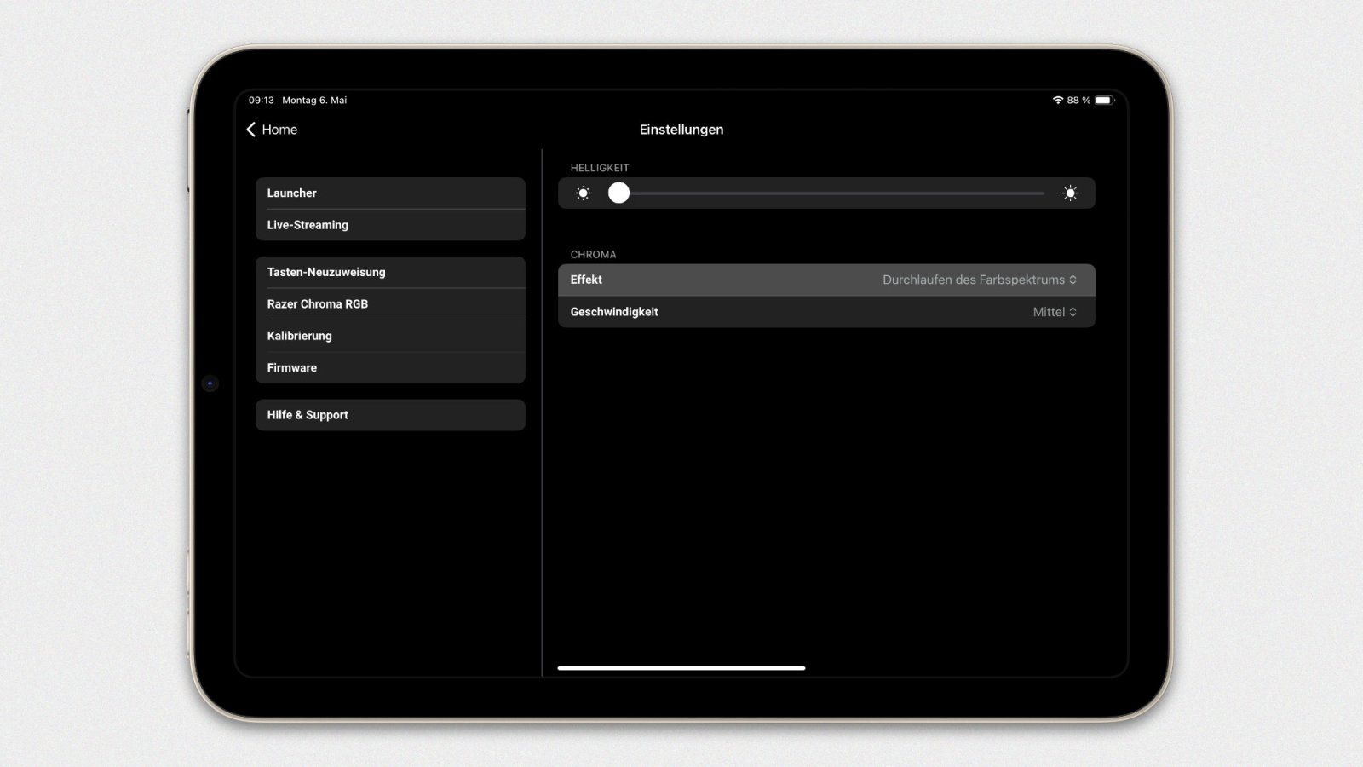This screenshot has width=1363, height=767.
Task: Tap the CHROMA section header
Action: [593, 254]
